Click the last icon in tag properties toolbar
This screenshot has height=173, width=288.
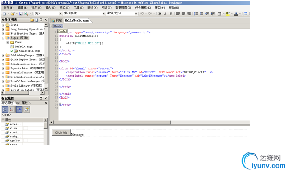tap(27, 109)
